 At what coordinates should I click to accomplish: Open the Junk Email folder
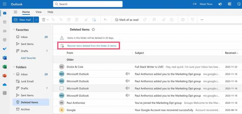pyautogui.click(x=31, y=81)
